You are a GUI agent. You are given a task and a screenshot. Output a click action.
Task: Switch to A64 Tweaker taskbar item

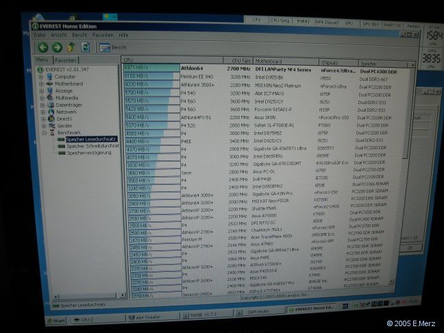152,317
